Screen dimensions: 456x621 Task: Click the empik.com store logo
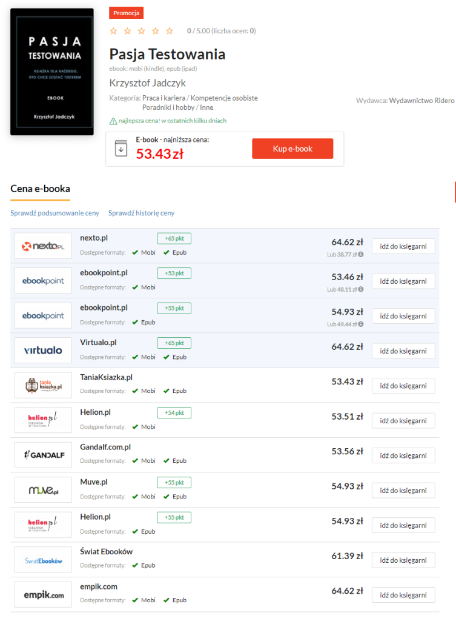[43, 594]
